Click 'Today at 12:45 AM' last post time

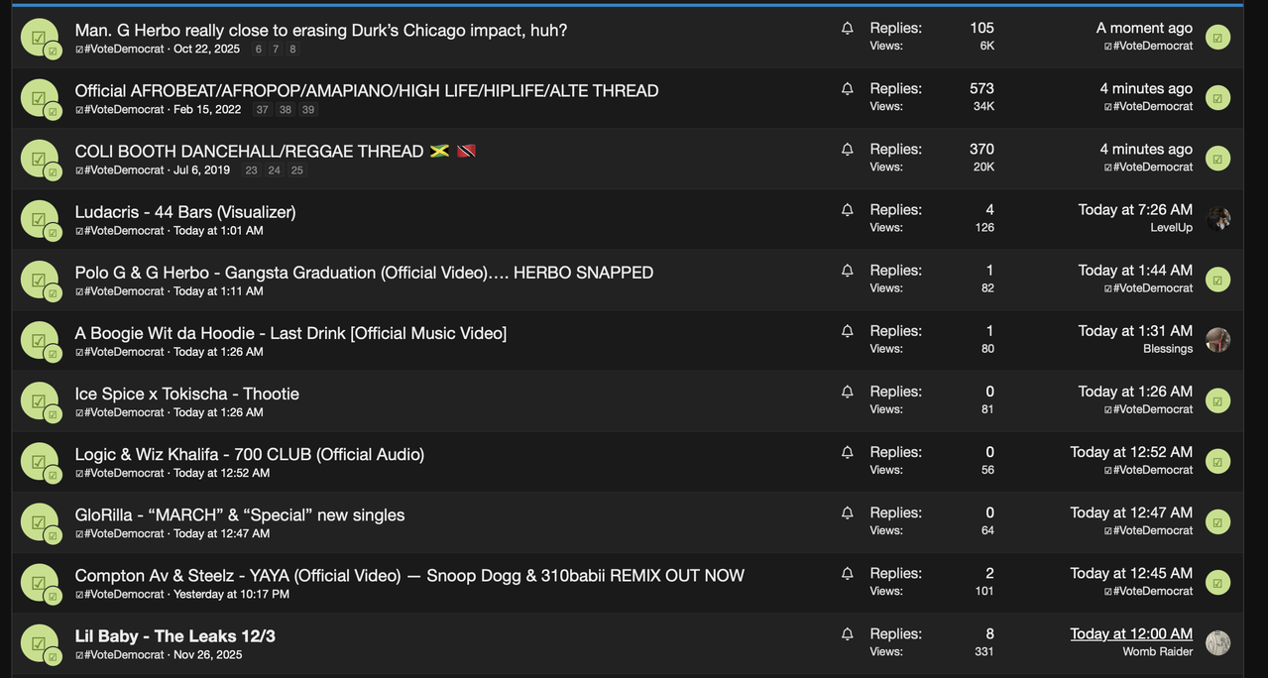(x=1131, y=573)
